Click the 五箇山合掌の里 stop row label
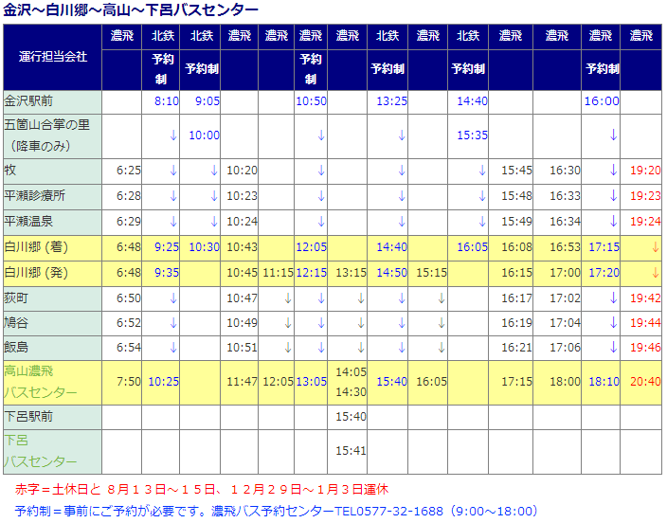Viewport: 667px width, 523px height. coord(46,135)
